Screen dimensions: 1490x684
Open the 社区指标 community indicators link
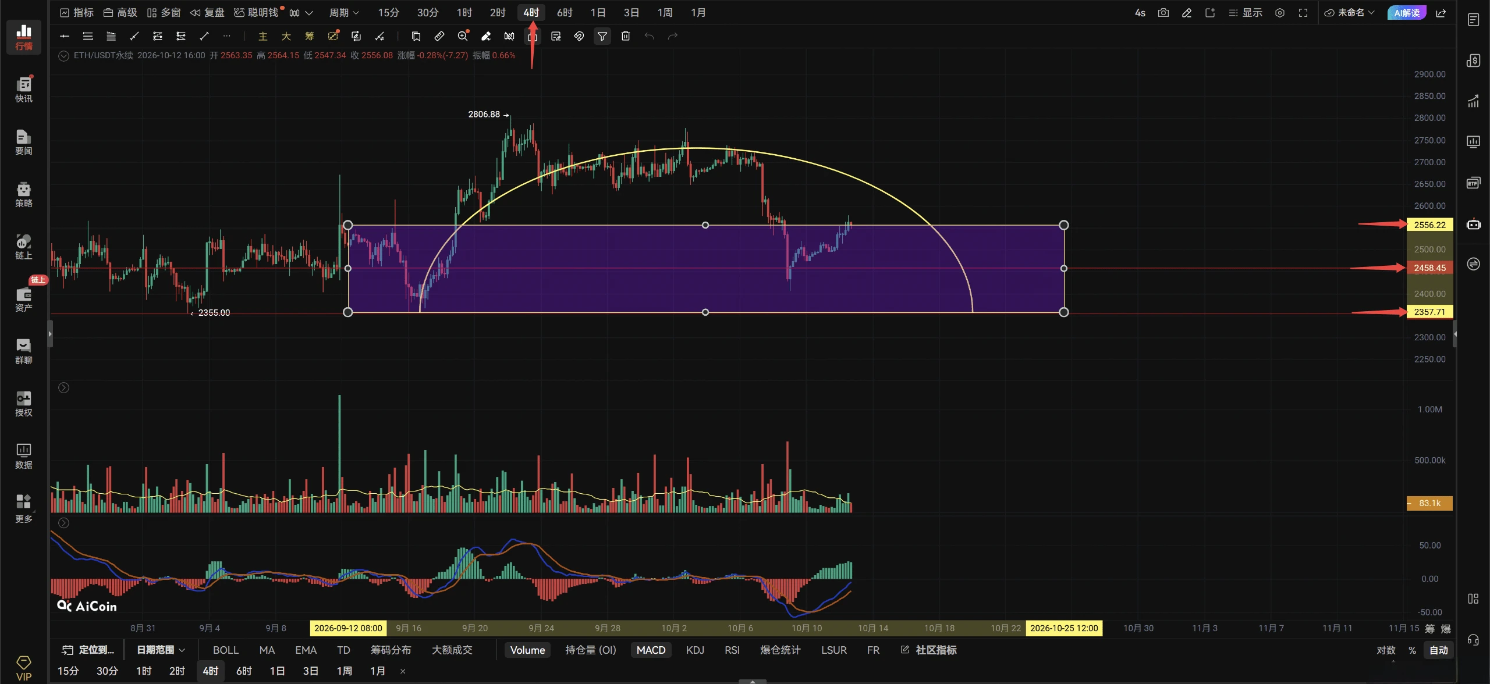point(929,650)
